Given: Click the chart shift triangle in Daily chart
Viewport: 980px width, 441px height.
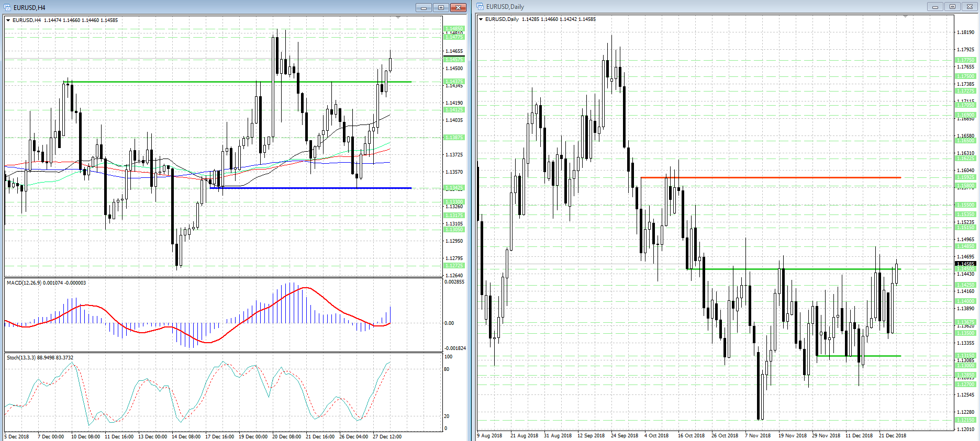Looking at the screenshot, I should pos(905,17).
